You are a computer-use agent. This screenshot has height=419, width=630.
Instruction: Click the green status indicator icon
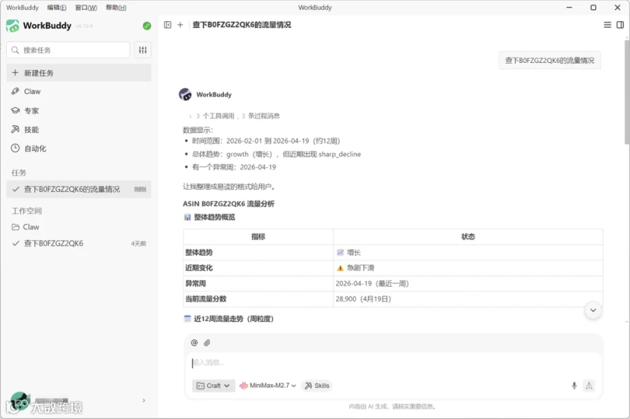tap(147, 26)
